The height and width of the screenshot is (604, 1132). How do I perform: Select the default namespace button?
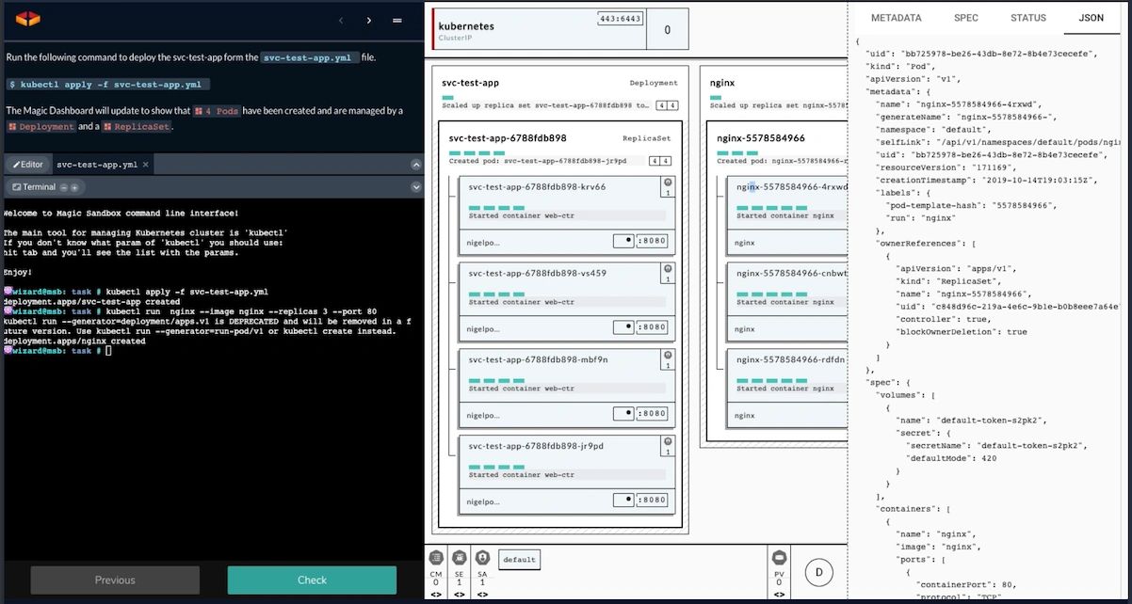click(x=519, y=560)
